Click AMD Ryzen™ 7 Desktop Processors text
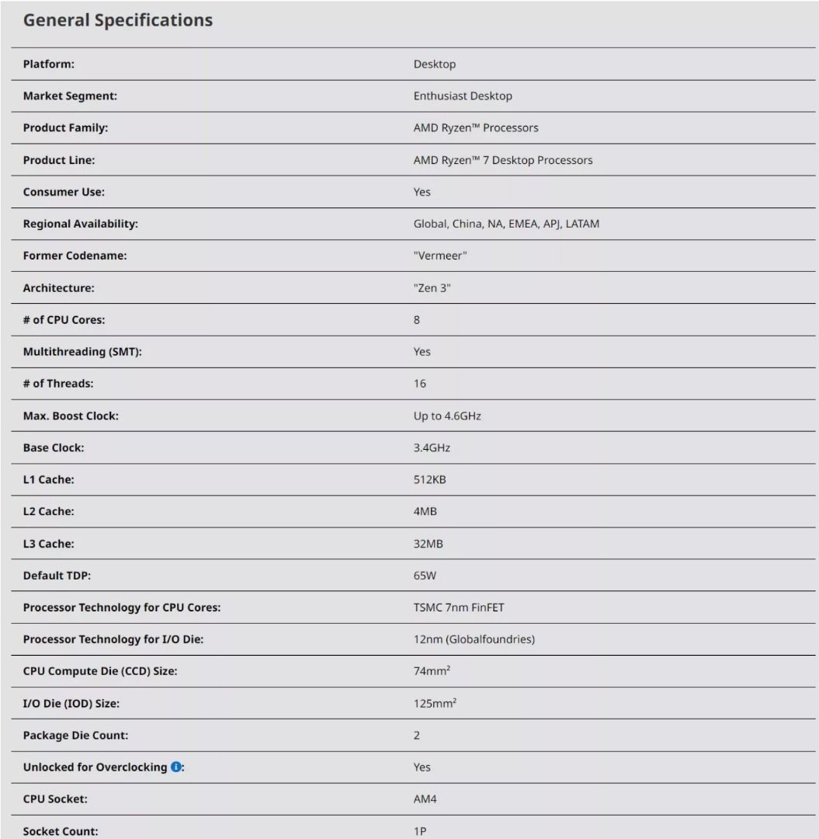The image size is (819, 839). point(503,160)
